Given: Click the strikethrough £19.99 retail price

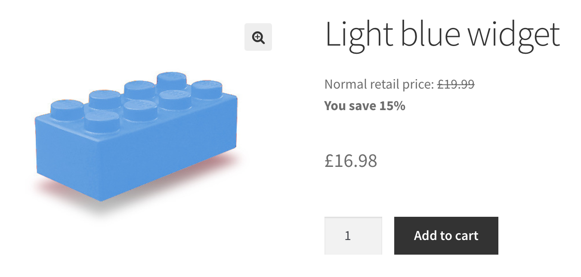Looking at the screenshot, I should coord(455,84).
